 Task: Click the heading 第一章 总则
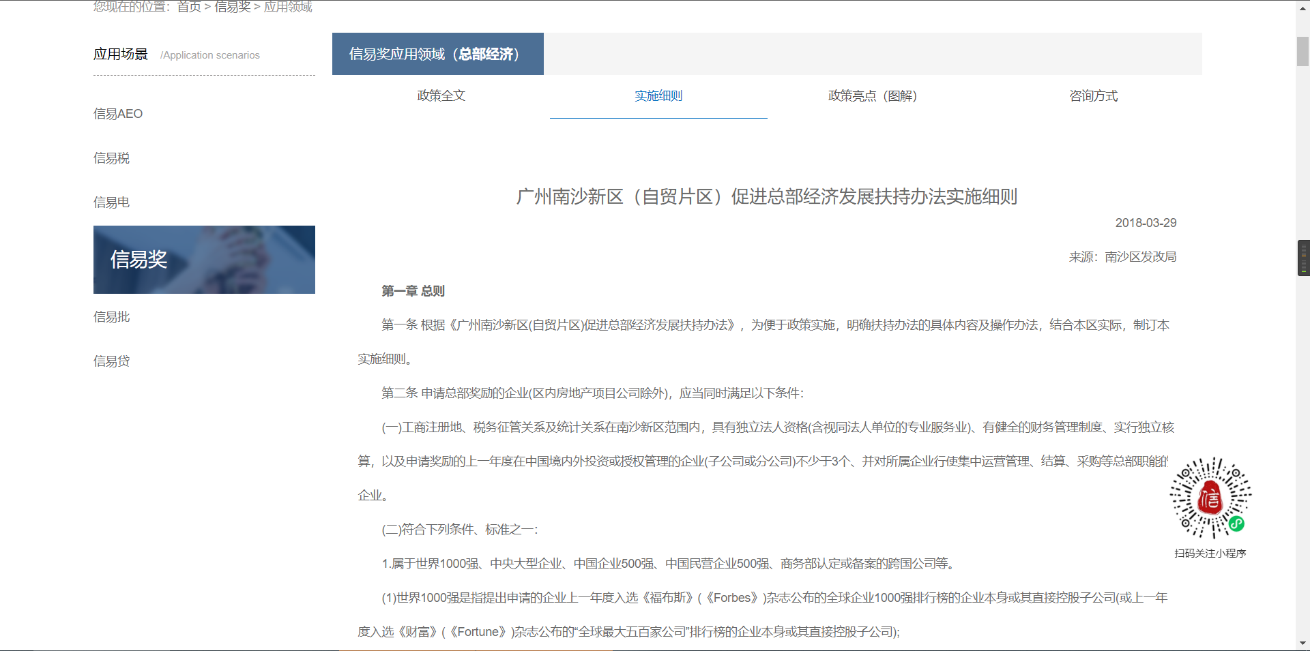coord(413,291)
